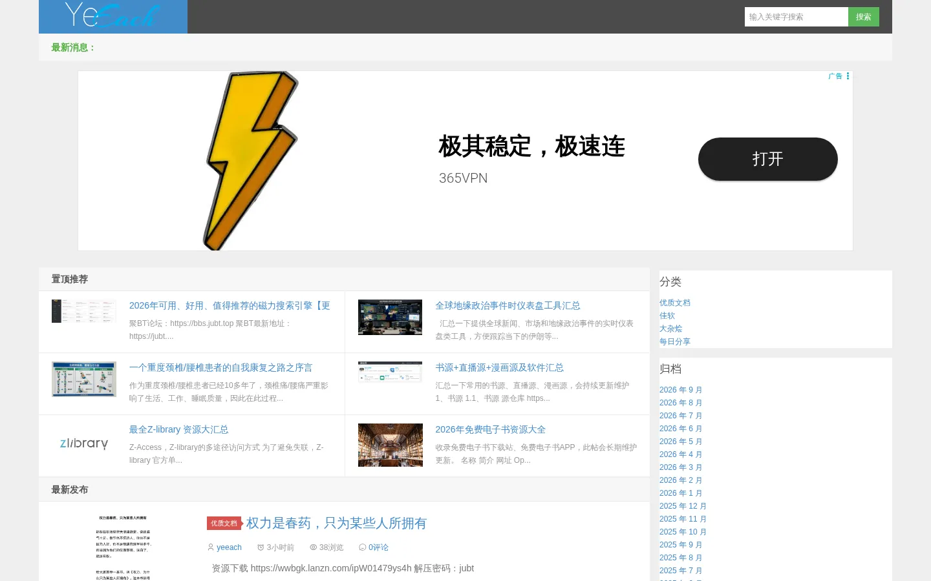Click the 优质文档 red tag on the post
Image resolution: width=931 pixels, height=581 pixels.
pos(224,524)
